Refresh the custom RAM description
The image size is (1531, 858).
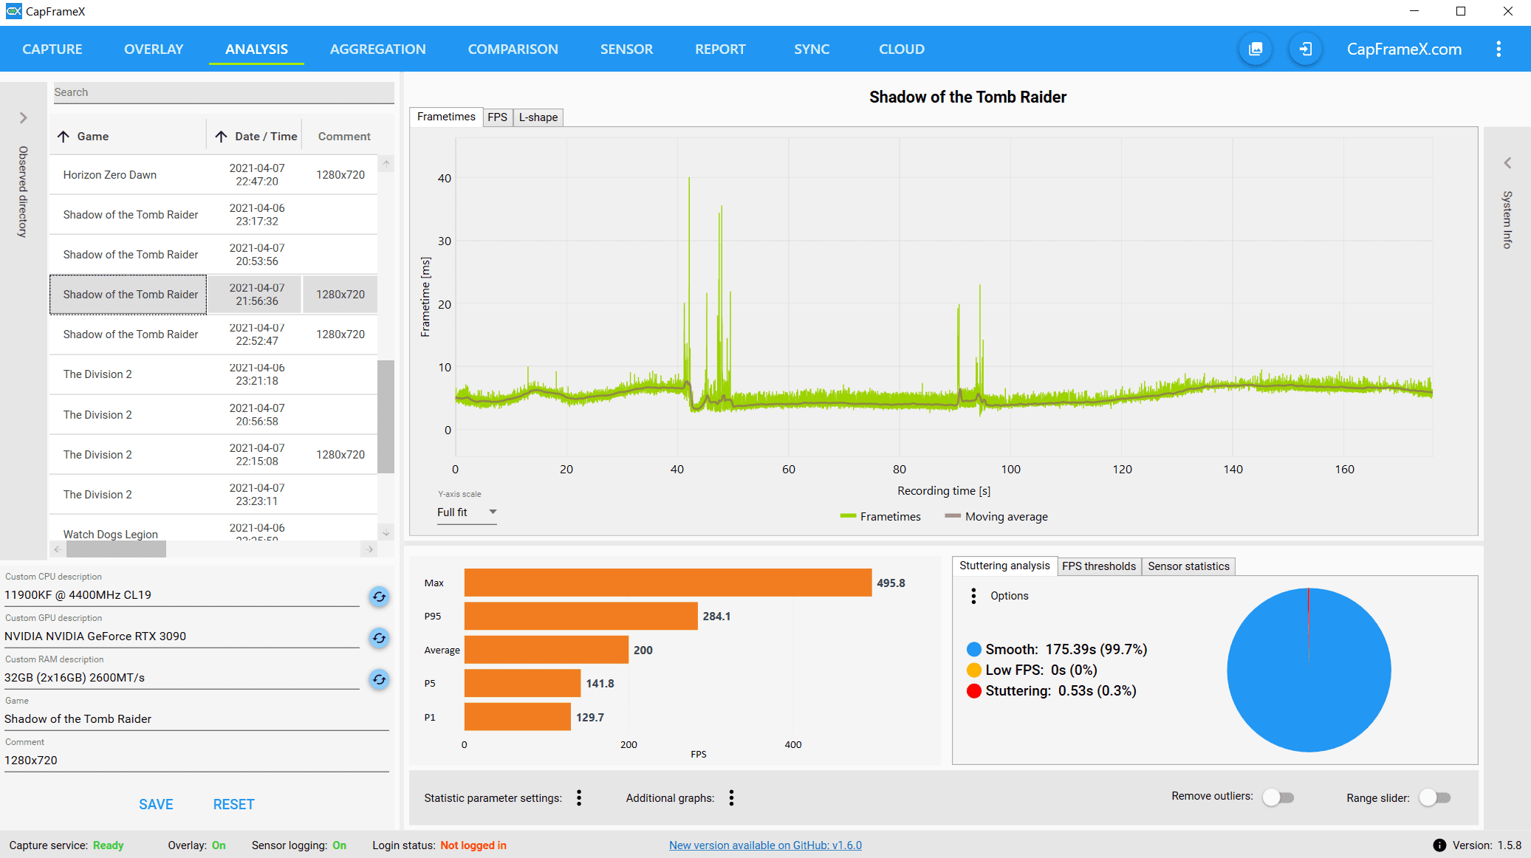coord(379,679)
